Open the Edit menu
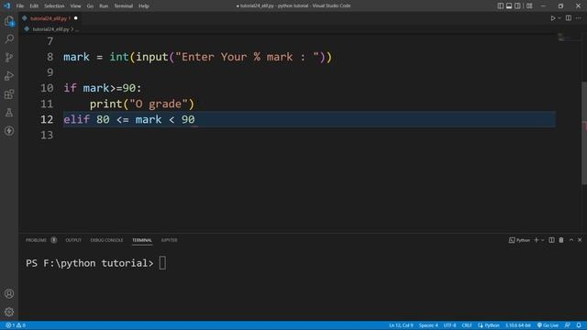587x330 pixels. pyautogui.click(x=34, y=6)
